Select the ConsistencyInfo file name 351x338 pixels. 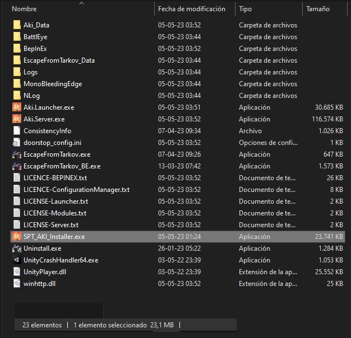tap(48, 131)
